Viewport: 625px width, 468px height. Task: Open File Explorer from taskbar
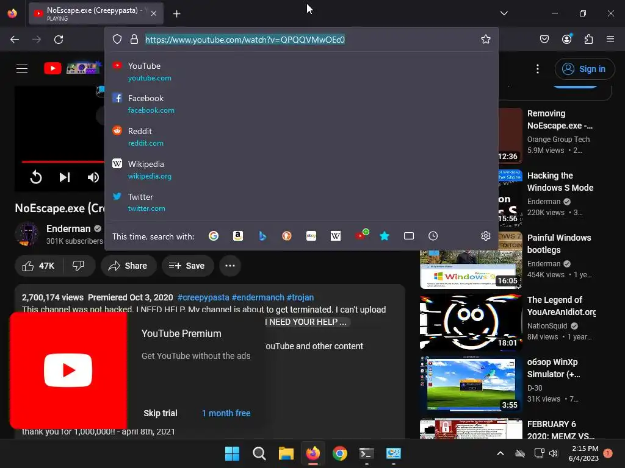286,453
